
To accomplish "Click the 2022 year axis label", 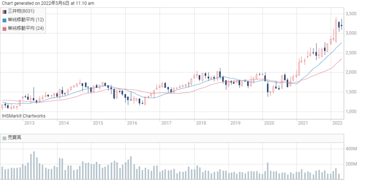I will pos(338,123).
